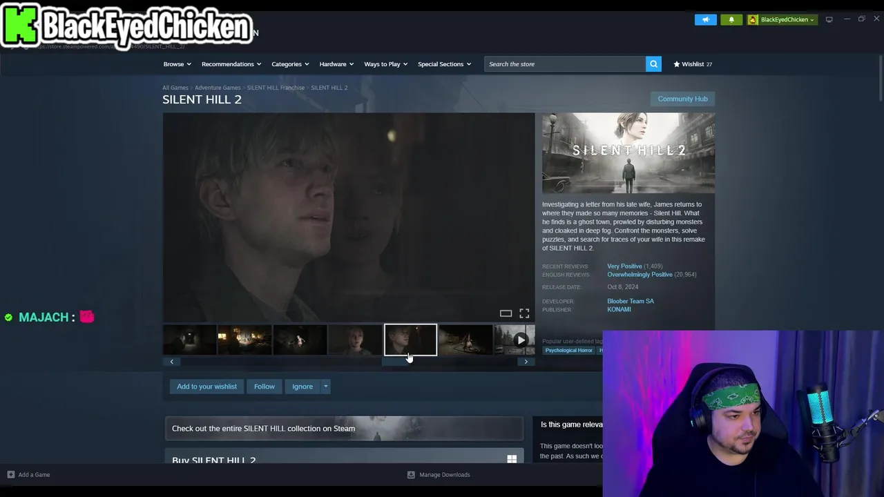Enter fullscreen on the screenshot viewer

tap(524, 313)
